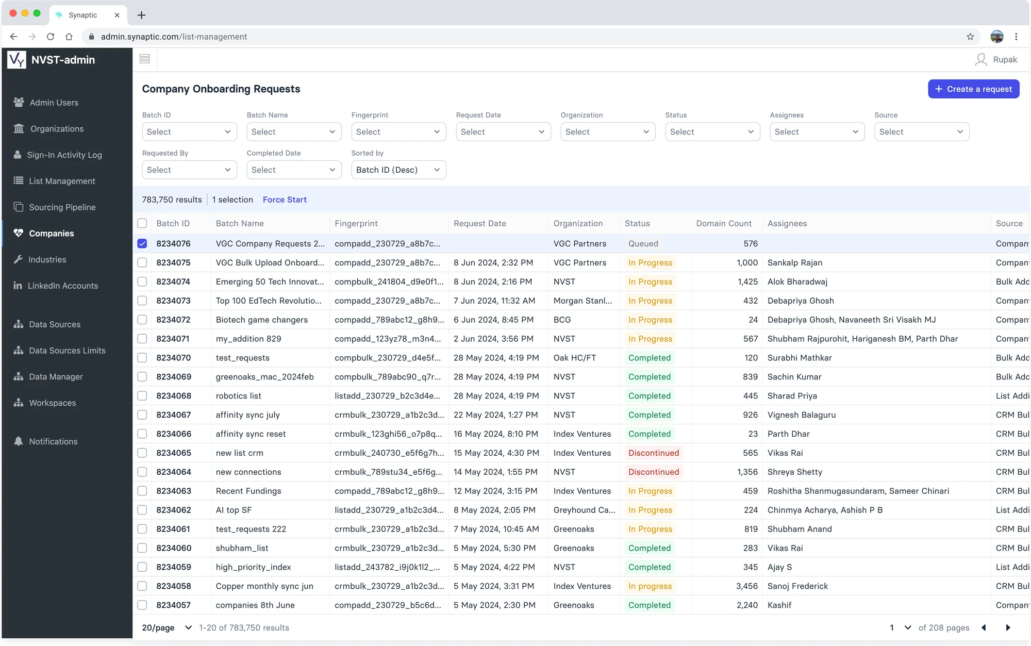Go to the previous results page arrow

[x=984, y=627]
